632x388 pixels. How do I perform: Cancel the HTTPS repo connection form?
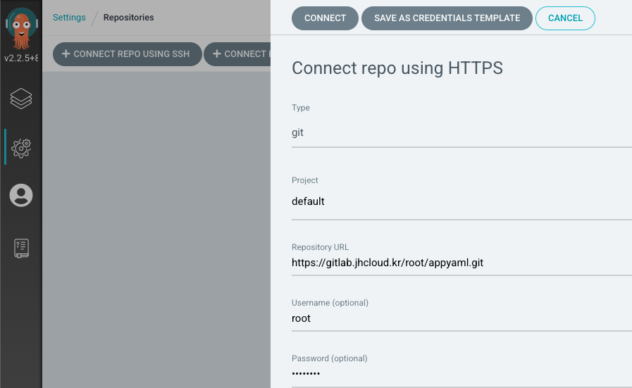pyautogui.click(x=565, y=18)
